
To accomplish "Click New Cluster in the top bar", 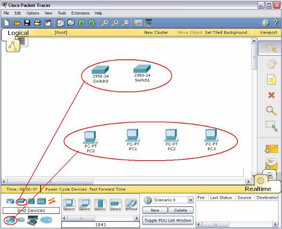I will [x=156, y=32].
